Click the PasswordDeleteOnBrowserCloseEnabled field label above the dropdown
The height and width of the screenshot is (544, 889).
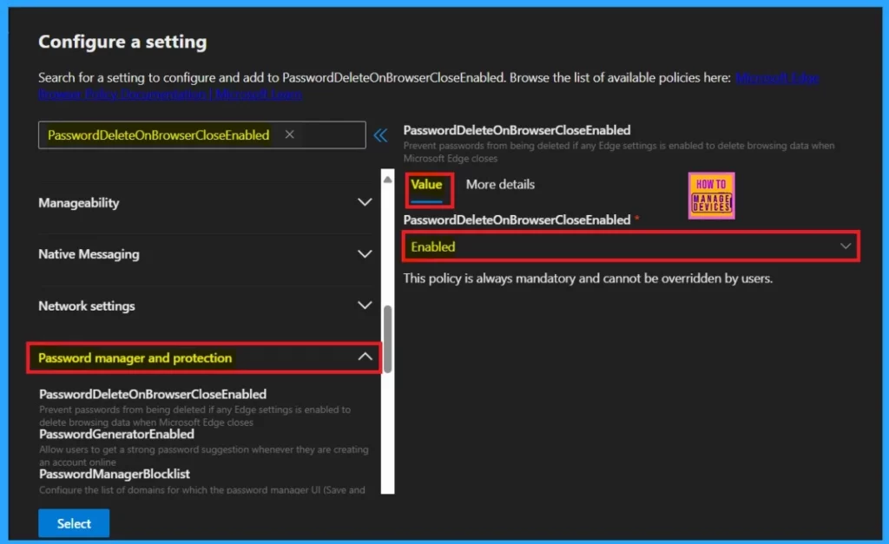[517, 220]
